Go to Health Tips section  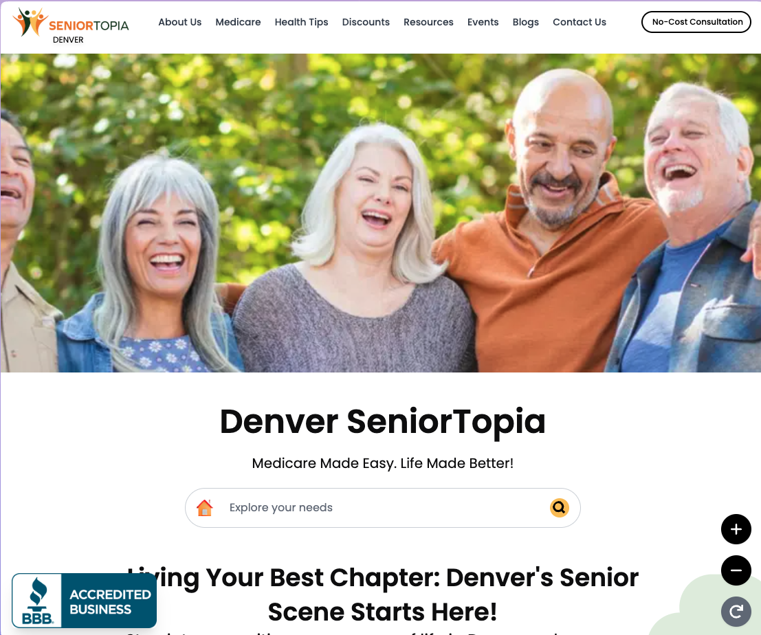(301, 22)
